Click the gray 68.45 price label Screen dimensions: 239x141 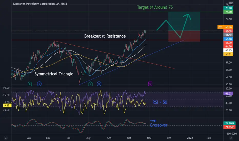[228, 35]
